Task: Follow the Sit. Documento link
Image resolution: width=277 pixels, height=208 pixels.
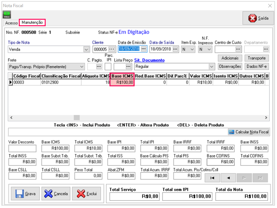Action: click(x=149, y=60)
